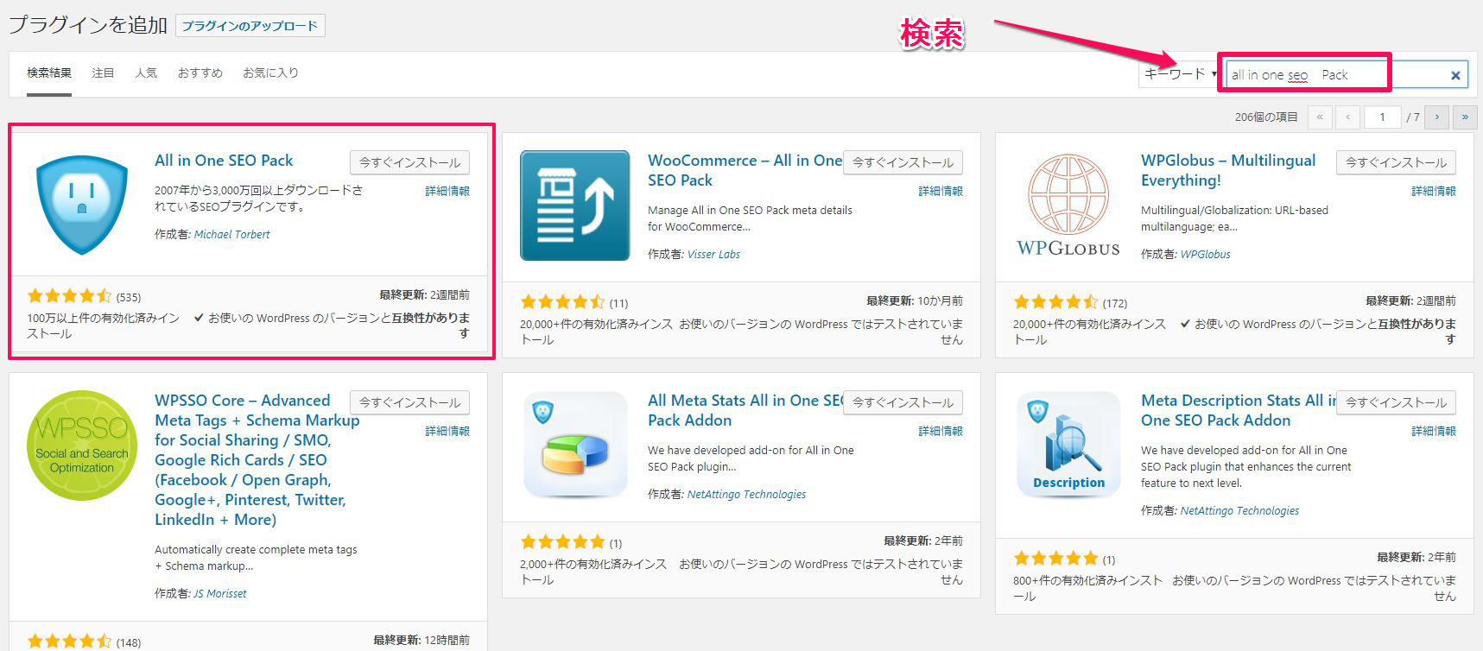Open 詳細情報 for All in One SEO Pack
Viewport: 1483px width, 651px height.
[447, 191]
